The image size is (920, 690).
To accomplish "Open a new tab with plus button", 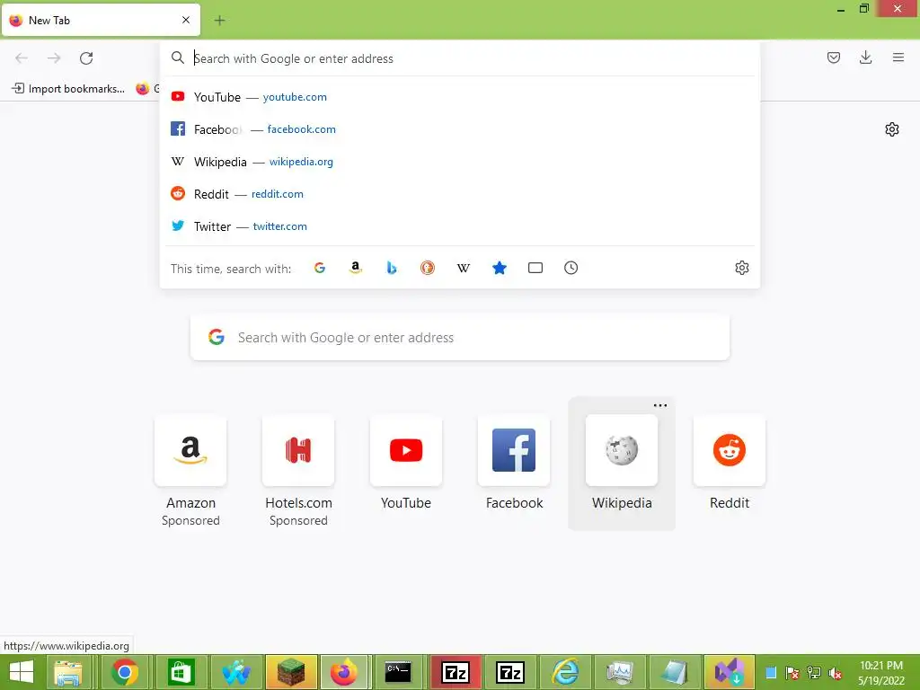I will (x=219, y=21).
